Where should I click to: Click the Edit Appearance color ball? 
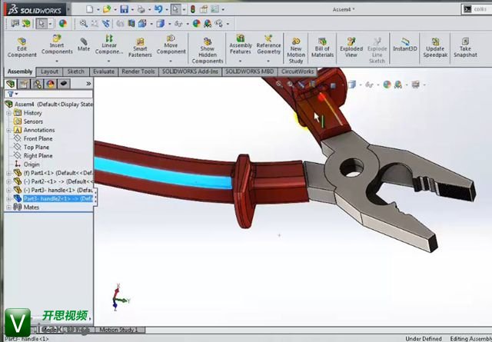coord(63,24)
